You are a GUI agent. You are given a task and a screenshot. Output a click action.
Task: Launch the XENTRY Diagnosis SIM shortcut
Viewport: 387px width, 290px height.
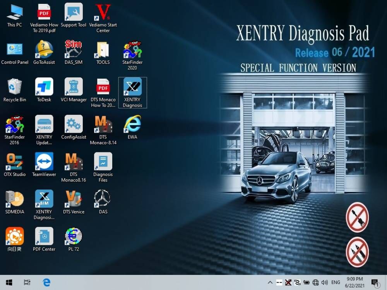tap(44, 205)
